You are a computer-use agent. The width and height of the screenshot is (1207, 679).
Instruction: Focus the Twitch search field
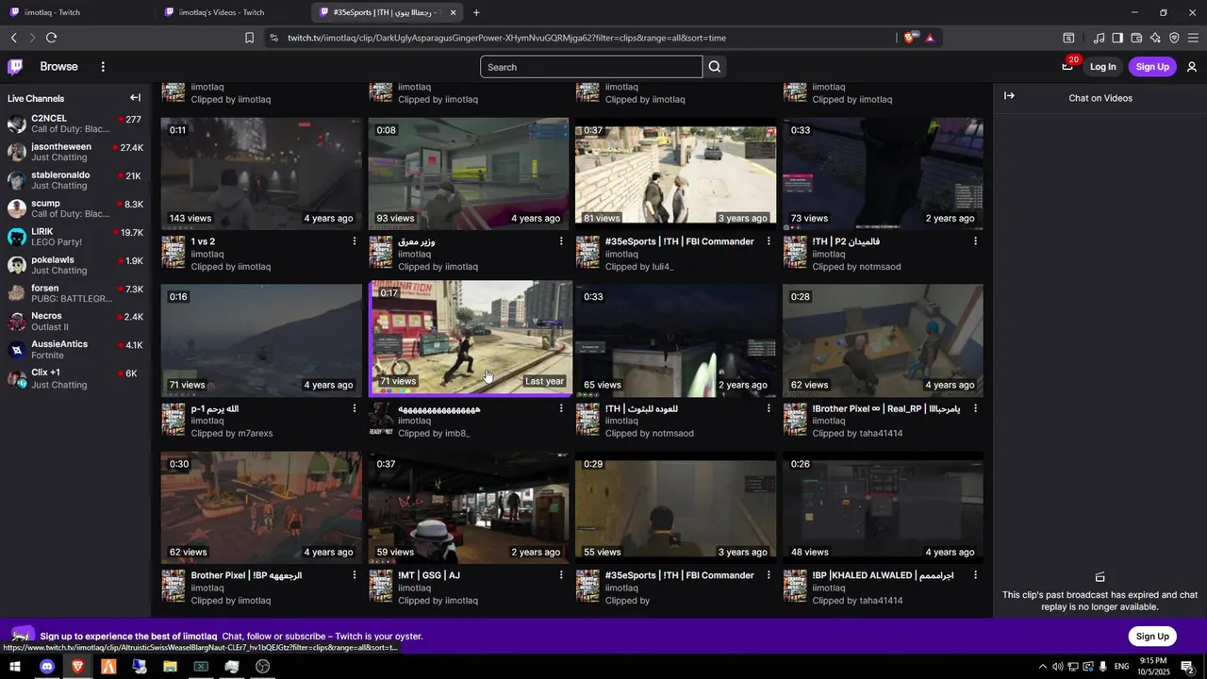click(591, 67)
